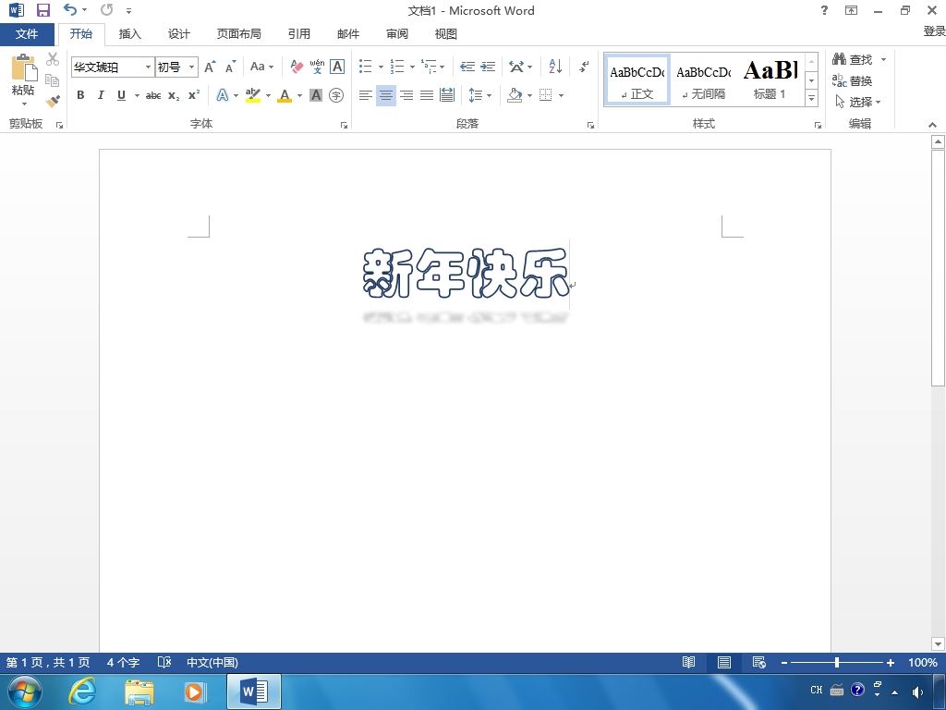Toggle superscript formatting
Image resolution: width=946 pixels, height=710 pixels.
(x=194, y=95)
